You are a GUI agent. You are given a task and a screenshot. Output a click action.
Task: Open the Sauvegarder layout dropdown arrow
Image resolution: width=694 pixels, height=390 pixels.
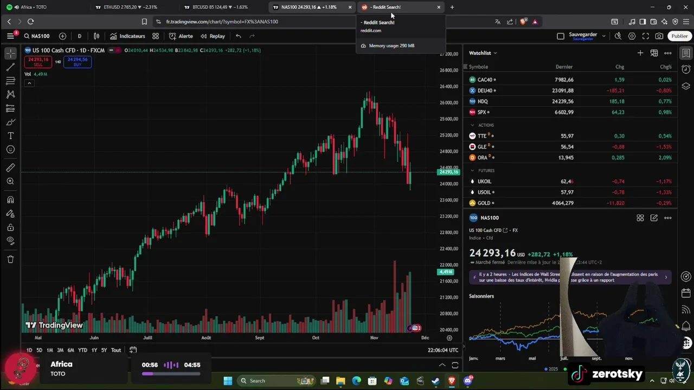[x=604, y=36]
